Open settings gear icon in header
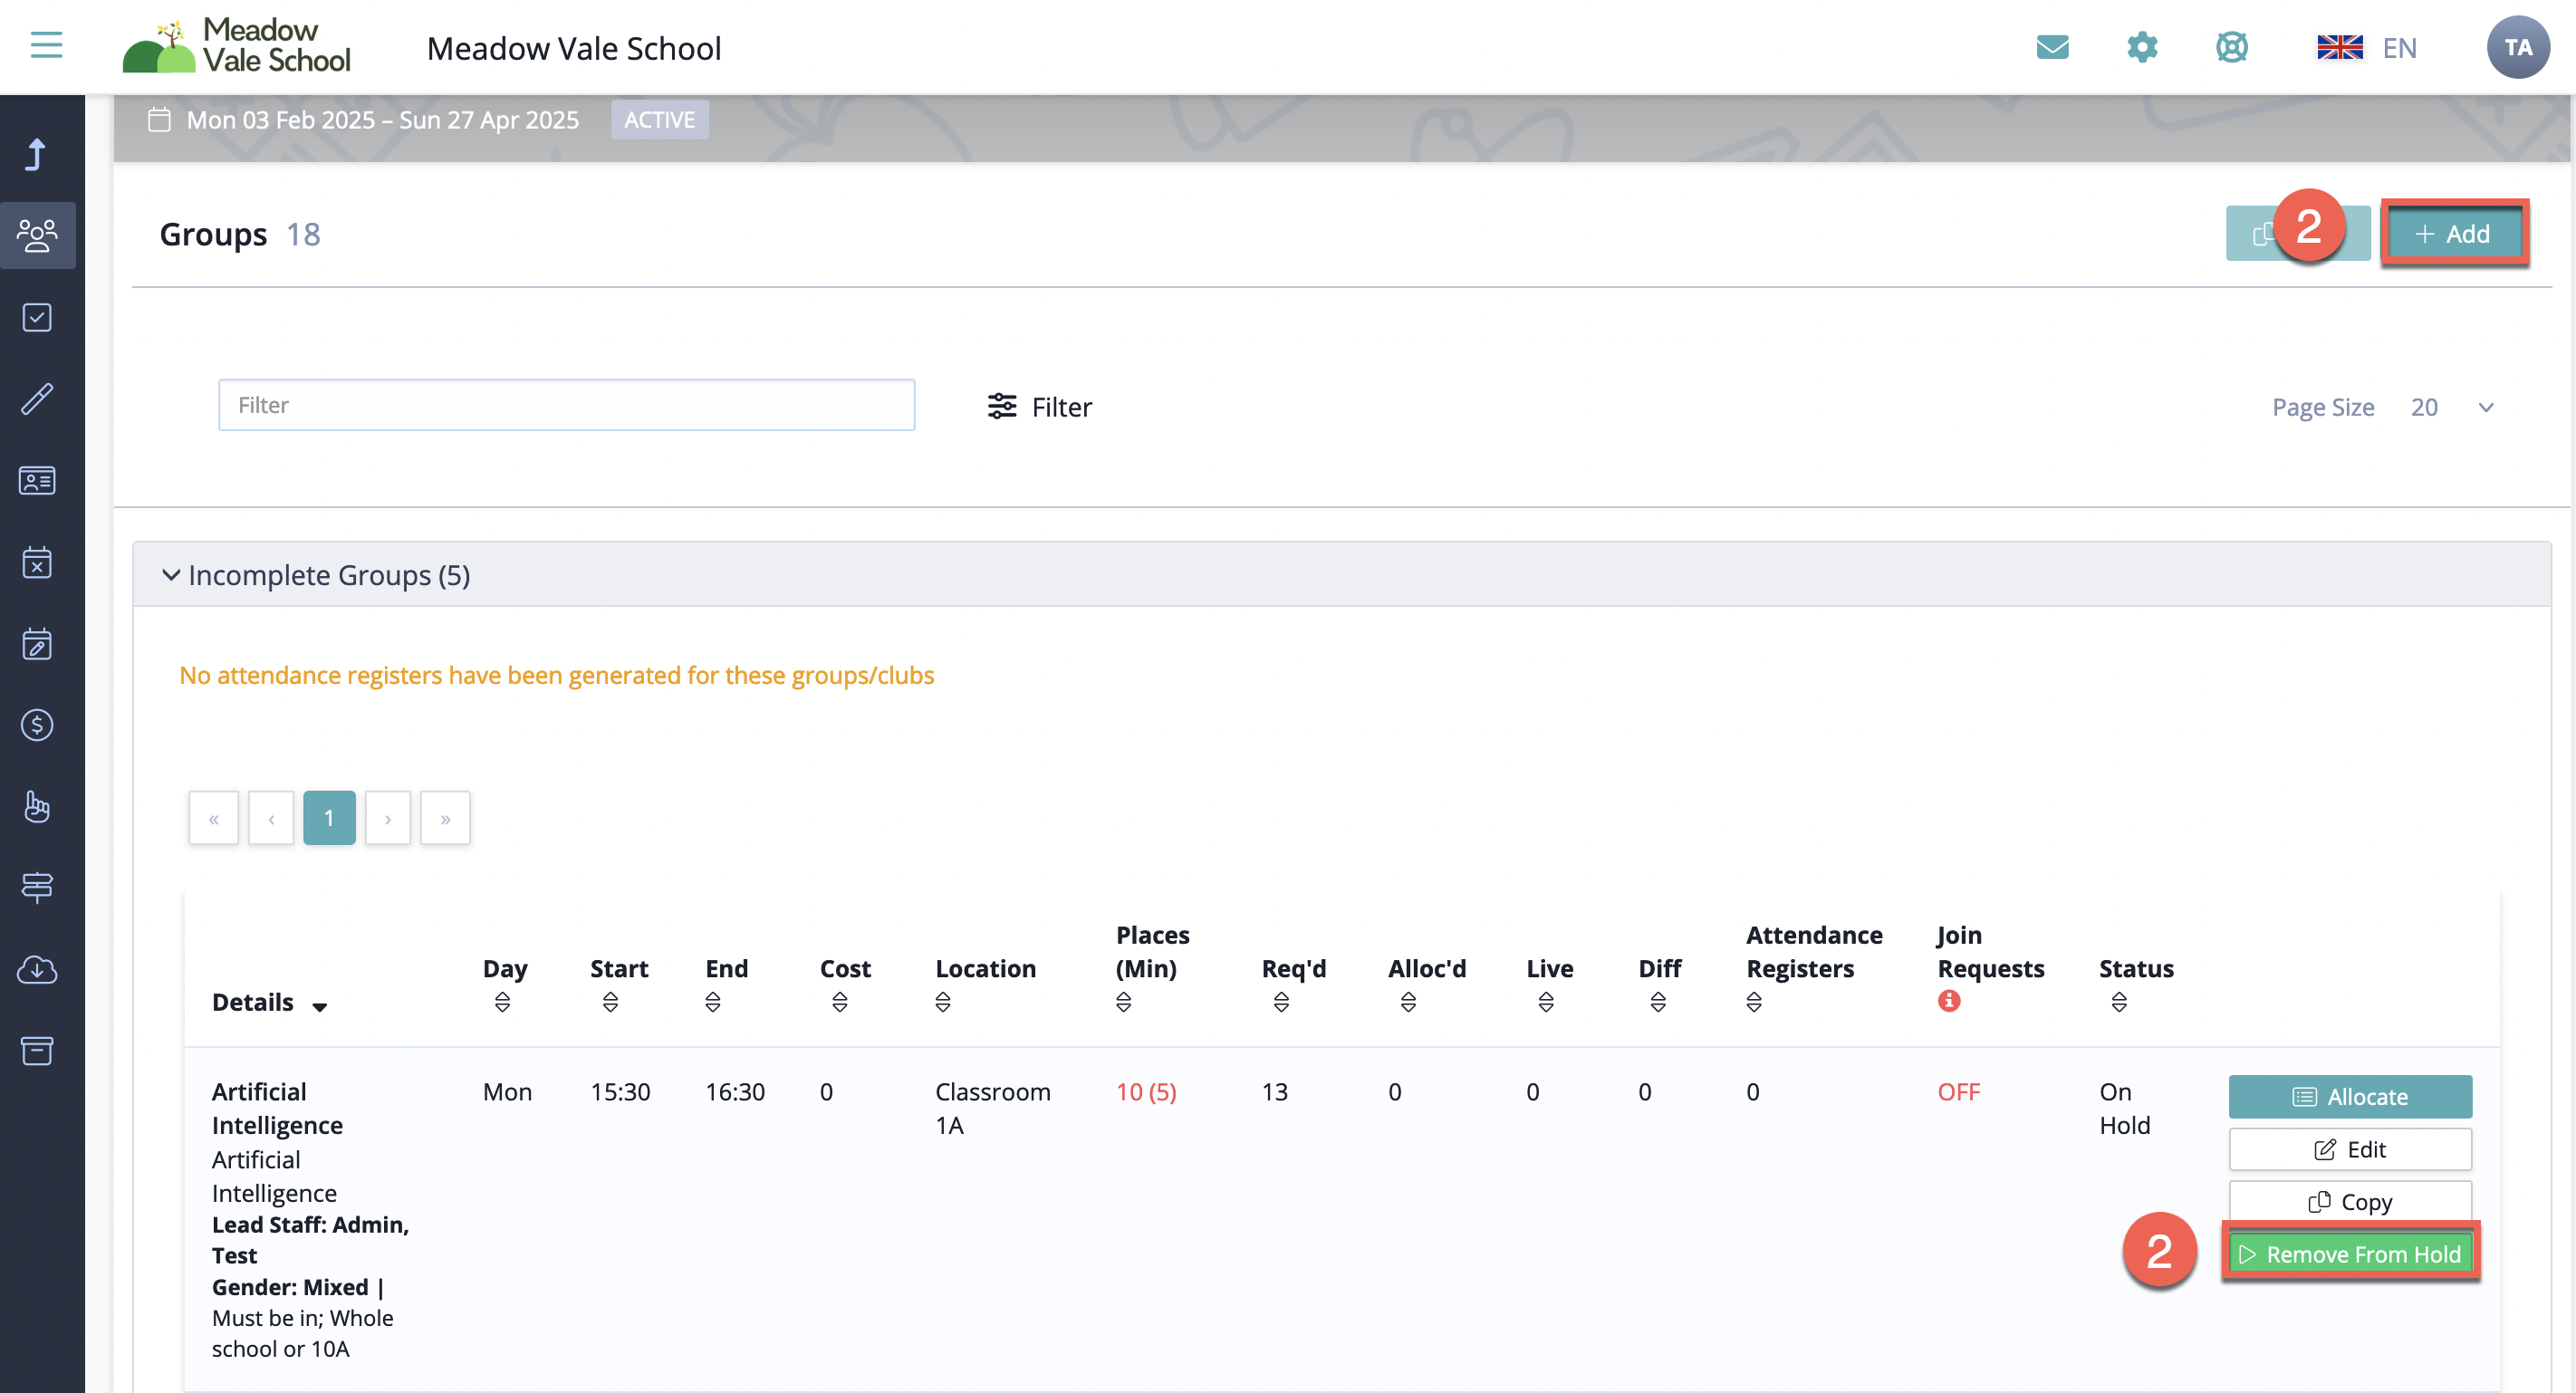This screenshot has width=2576, height=1393. 2142,47
